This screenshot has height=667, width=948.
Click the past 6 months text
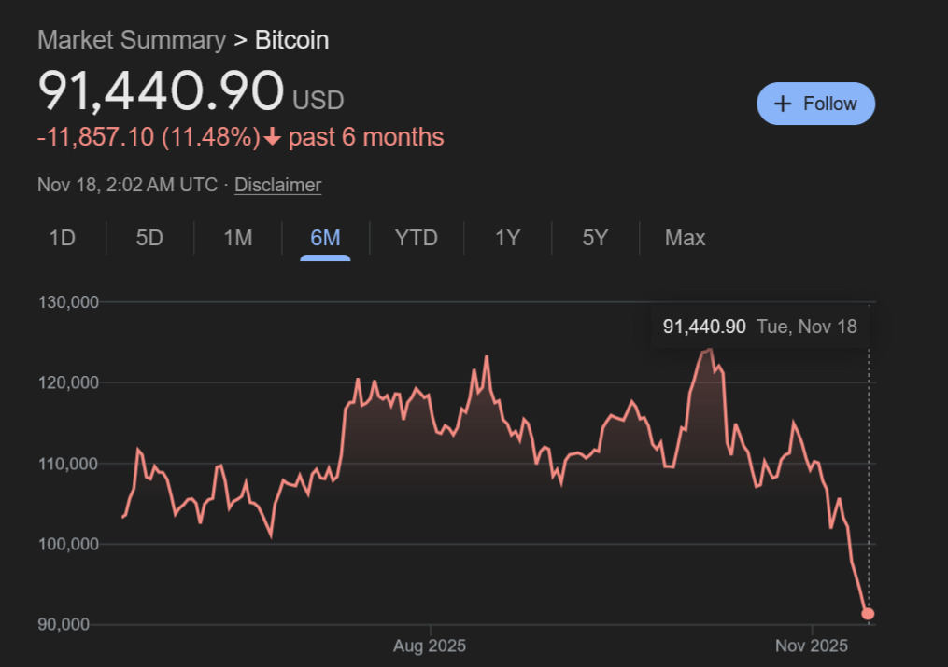pyautogui.click(x=366, y=137)
